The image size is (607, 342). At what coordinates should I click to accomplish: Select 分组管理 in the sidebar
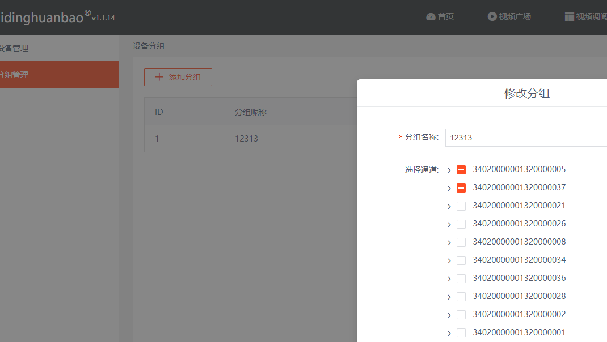(60, 75)
